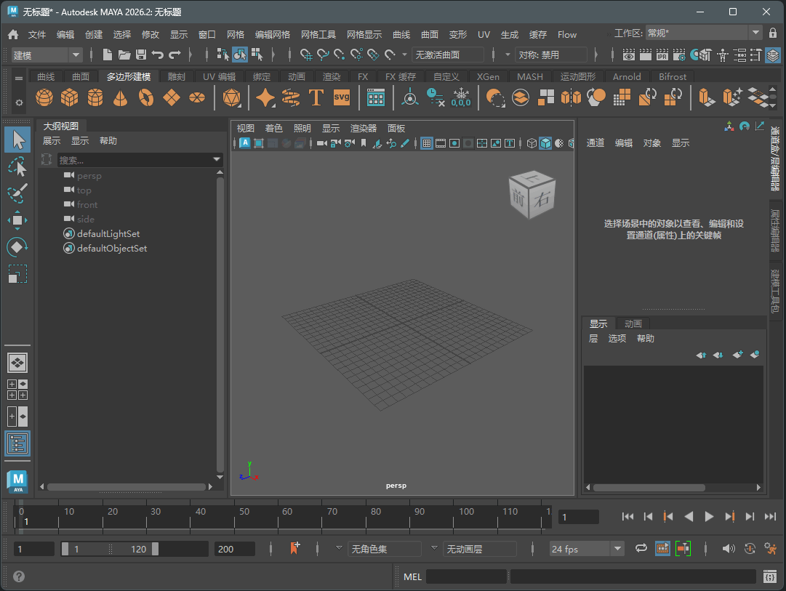The image size is (786, 591).
Task: Create a polygon cube from the shelf
Action: tap(69, 97)
